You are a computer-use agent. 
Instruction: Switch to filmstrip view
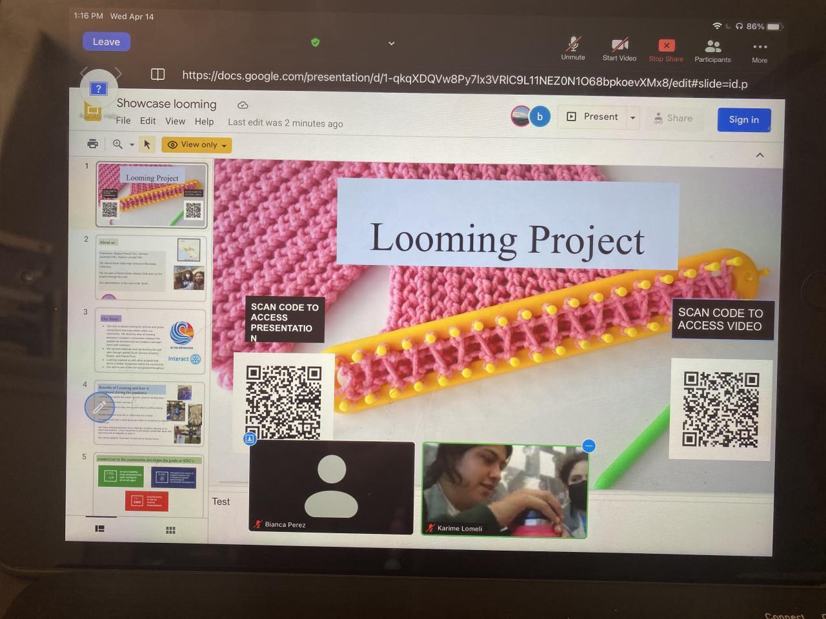click(x=100, y=528)
